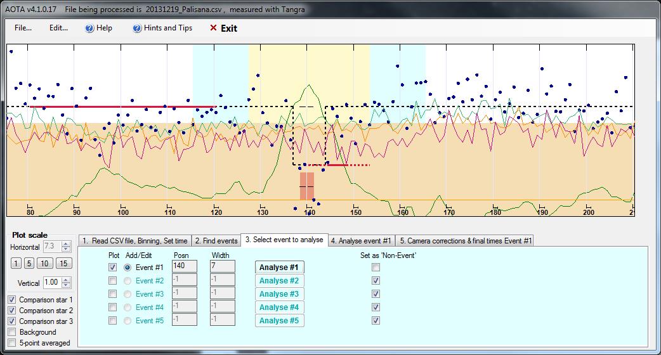Open tab 5 Camera corrections & final times
Viewport: 661px width, 355px height.
pos(466,240)
